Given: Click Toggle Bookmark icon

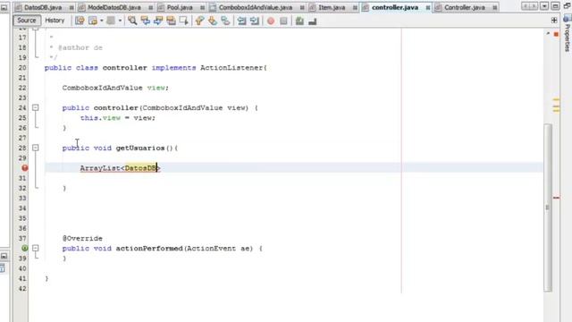Looking at the screenshot, I should coord(225,21).
